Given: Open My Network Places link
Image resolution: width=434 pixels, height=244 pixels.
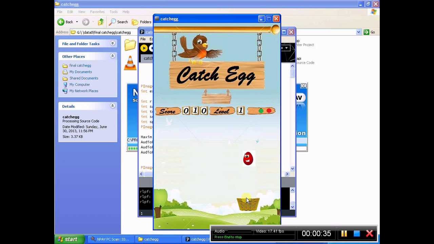Looking at the screenshot, I should 84,91.
